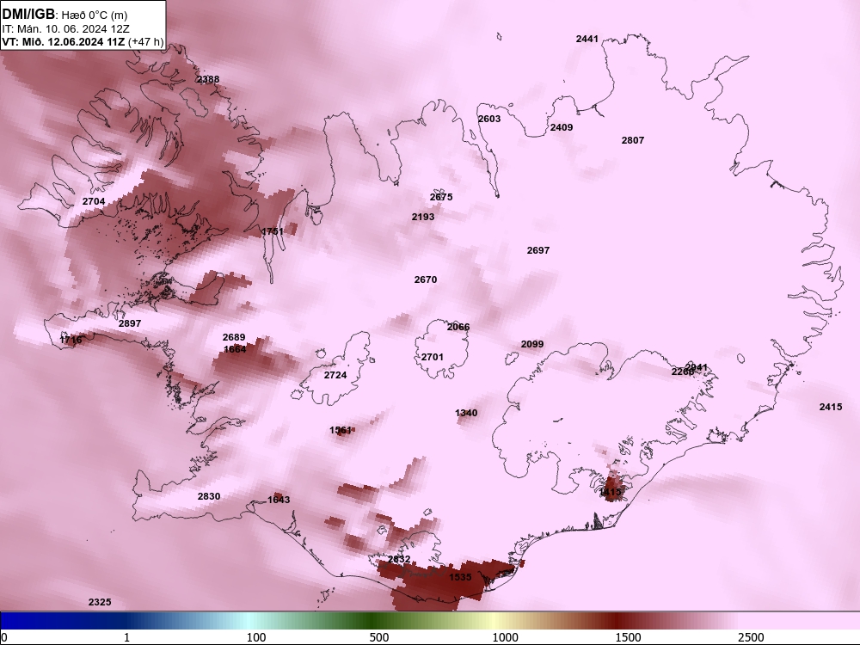This screenshot has height=645, width=860.
Task: Click the 2099 height label
Action: tap(532, 345)
